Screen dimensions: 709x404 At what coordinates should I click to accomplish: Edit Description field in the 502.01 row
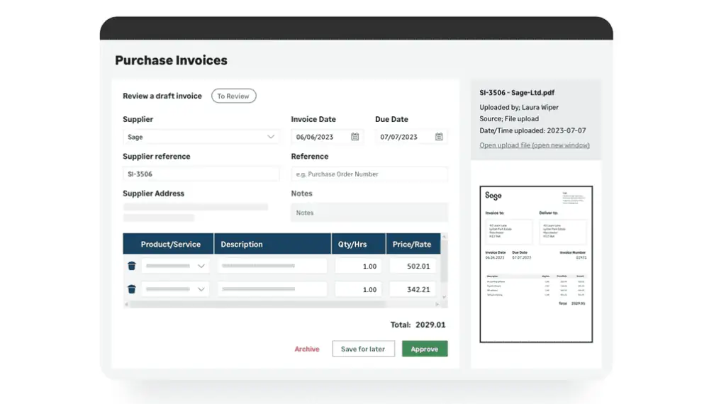[x=272, y=266]
